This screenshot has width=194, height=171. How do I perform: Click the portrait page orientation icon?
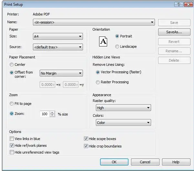click(x=103, y=41)
